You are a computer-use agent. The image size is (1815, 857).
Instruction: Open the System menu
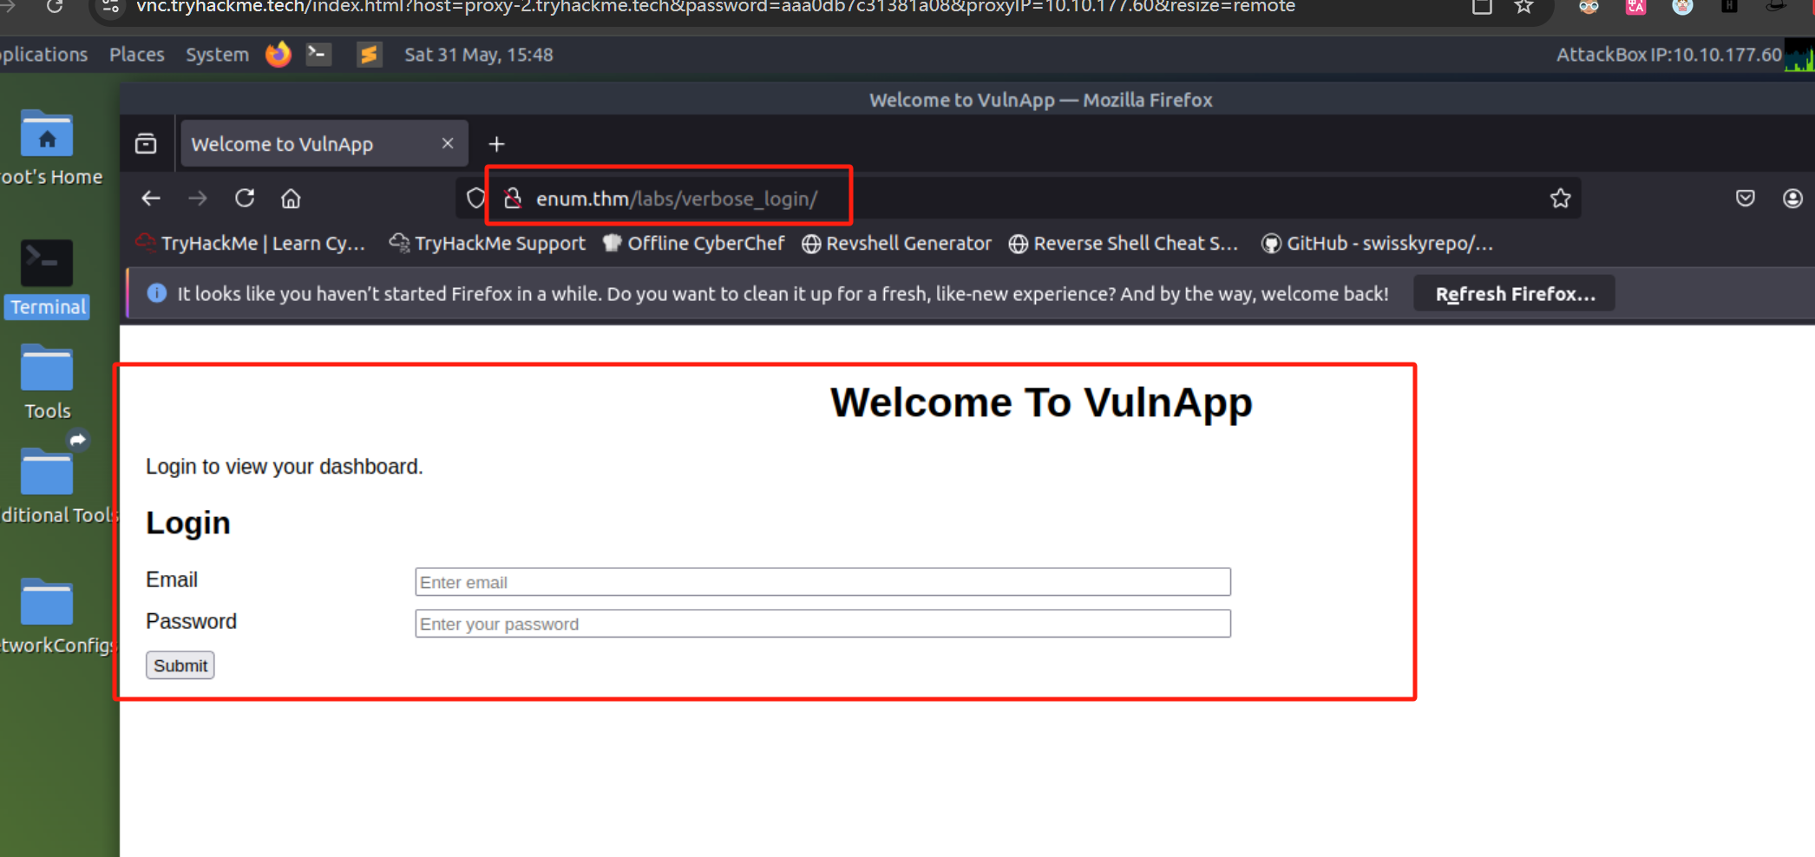click(x=217, y=55)
